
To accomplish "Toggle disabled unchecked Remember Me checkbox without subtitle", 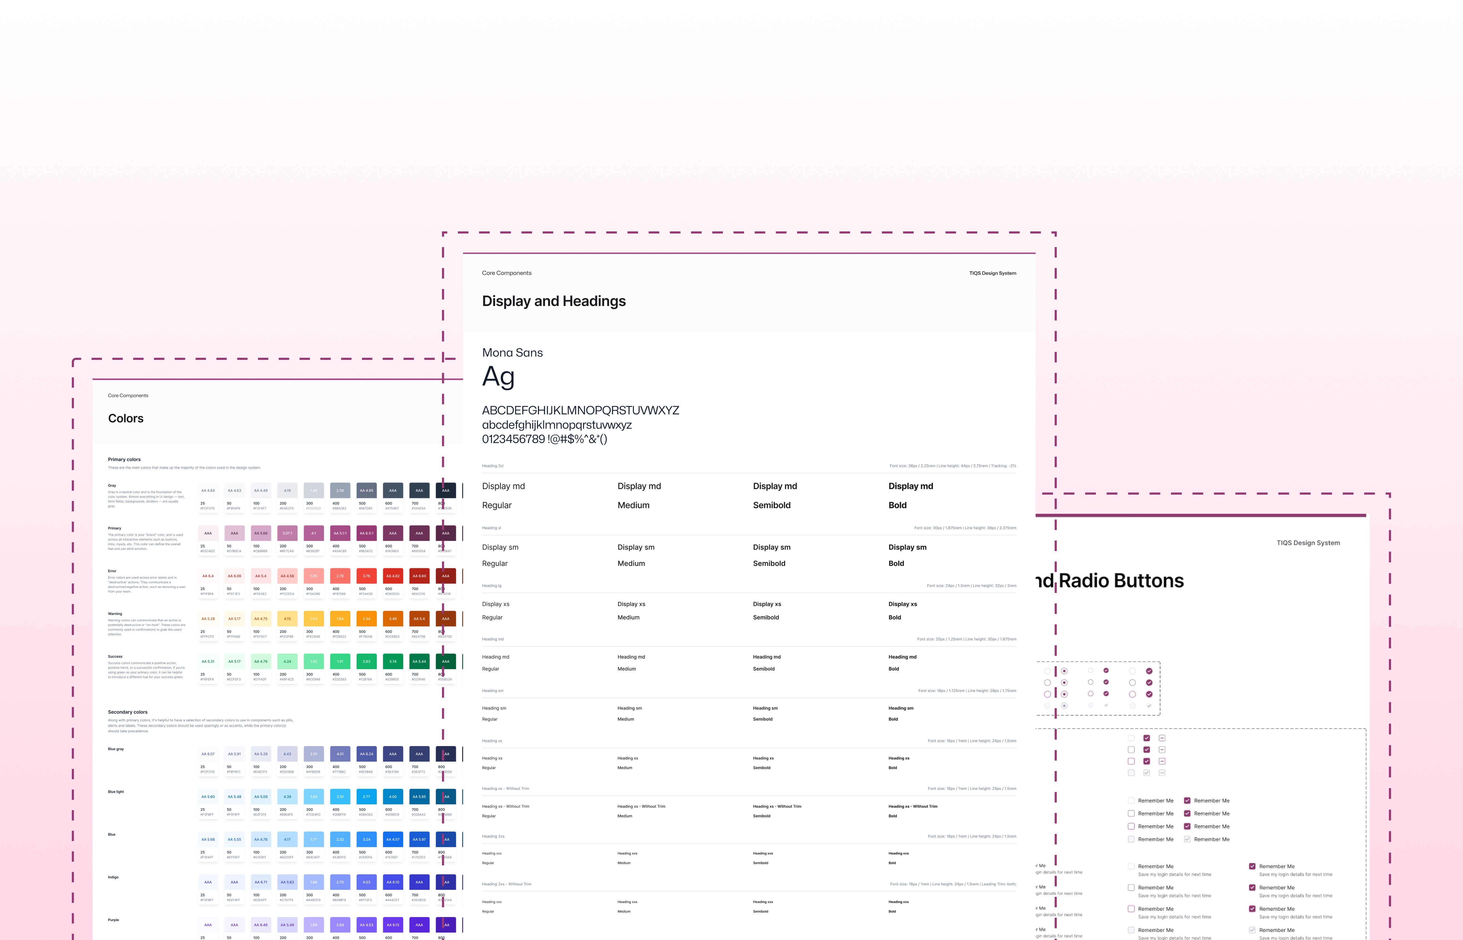I will click(1131, 839).
